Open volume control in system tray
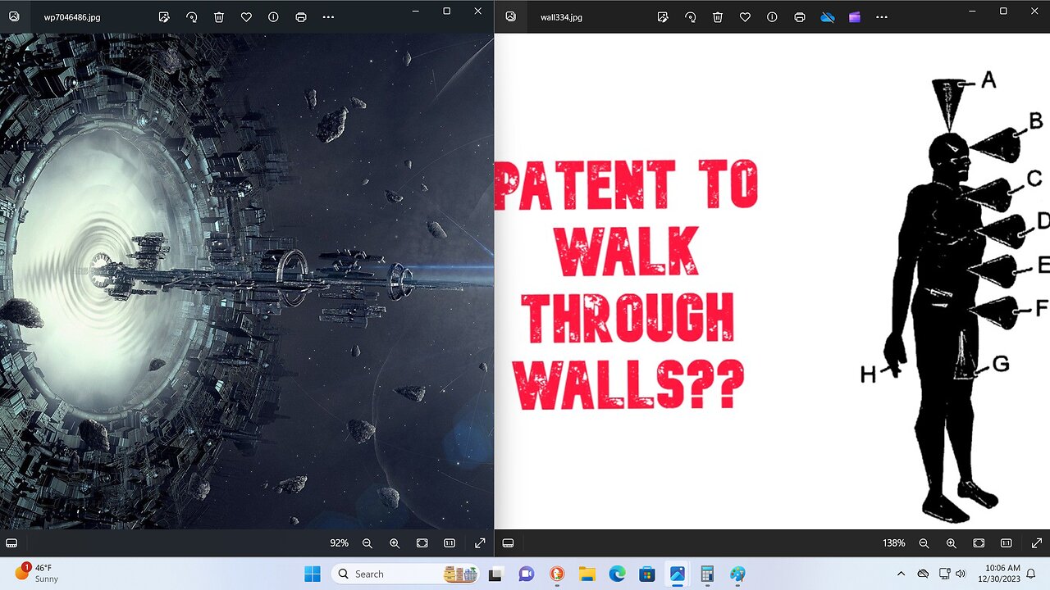 tap(960, 574)
